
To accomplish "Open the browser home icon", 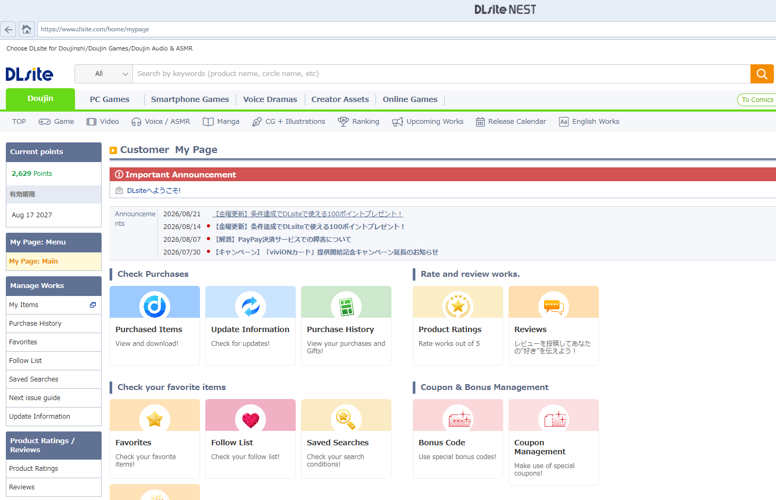I will pos(27,29).
